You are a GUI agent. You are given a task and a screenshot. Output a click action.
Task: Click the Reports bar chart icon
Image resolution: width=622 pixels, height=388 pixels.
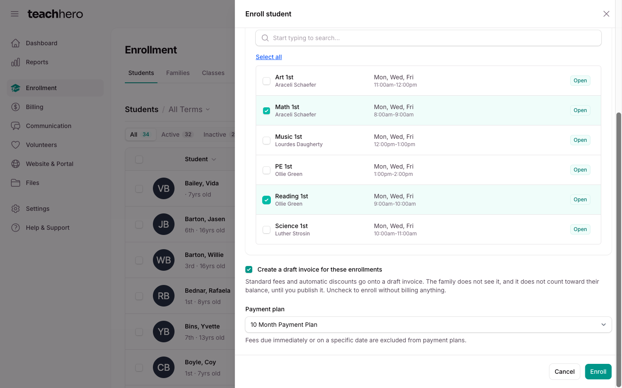coord(16,62)
